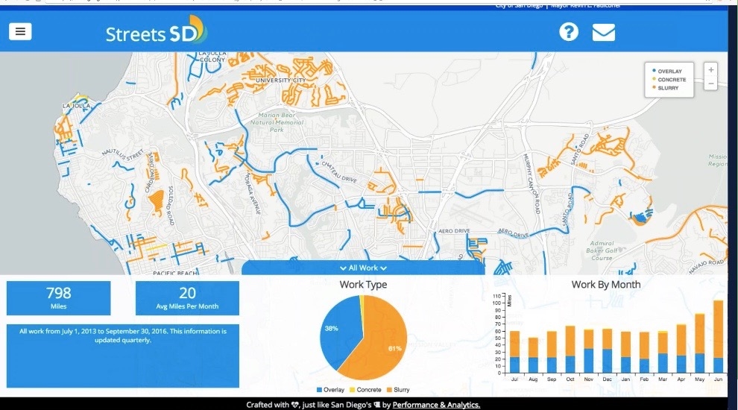Toggle Concrete in pie chart legend
The width and height of the screenshot is (738, 410).
tap(365, 390)
